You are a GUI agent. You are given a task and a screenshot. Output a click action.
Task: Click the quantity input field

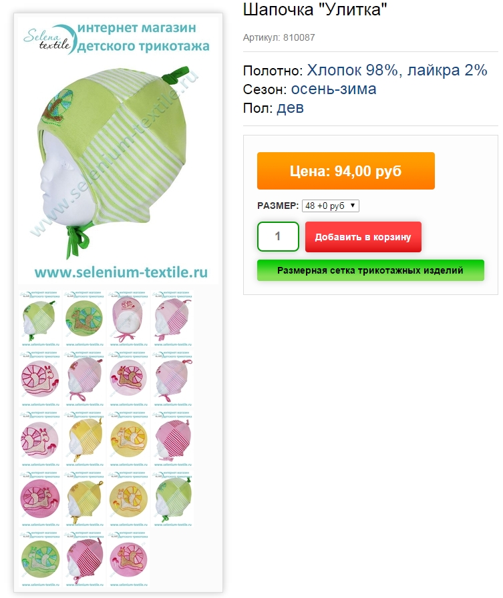tap(278, 236)
